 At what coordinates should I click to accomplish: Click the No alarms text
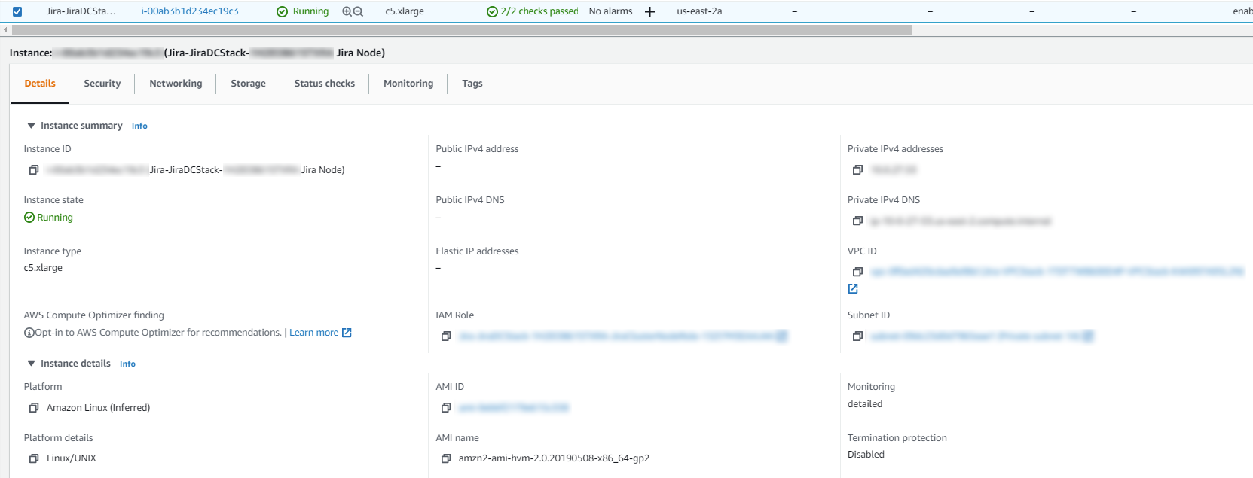pyautogui.click(x=610, y=11)
